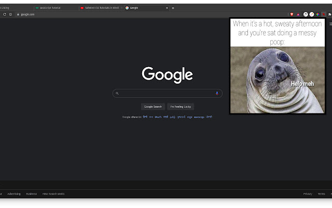This screenshot has width=332, height=208.
Task: Click the google.com address bar
Action: pyautogui.click(x=151, y=15)
